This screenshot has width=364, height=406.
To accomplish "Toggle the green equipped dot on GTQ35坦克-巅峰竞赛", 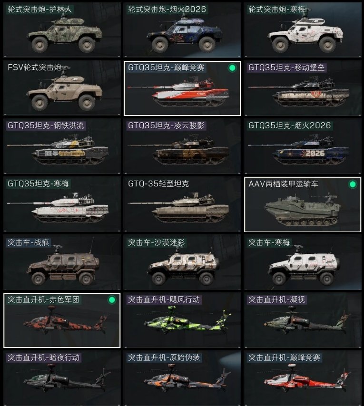I will [232, 68].
